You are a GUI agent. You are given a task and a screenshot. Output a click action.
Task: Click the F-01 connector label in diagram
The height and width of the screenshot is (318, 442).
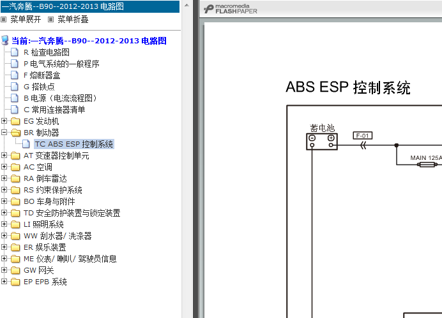coord(363,136)
